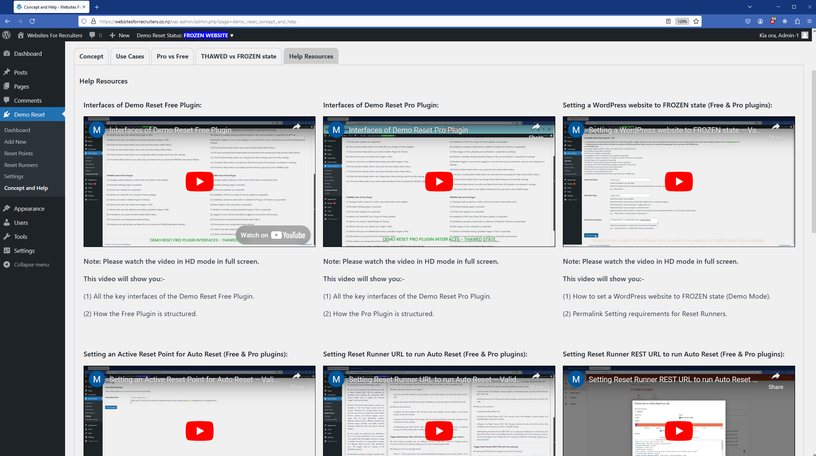Open the Firefox hamburger application menu
This screenshot has width=816, height=456.
tap(809, 21)
